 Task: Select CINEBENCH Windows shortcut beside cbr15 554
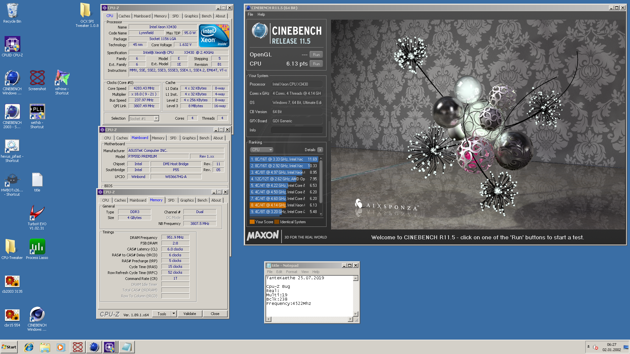pos(37,319)
